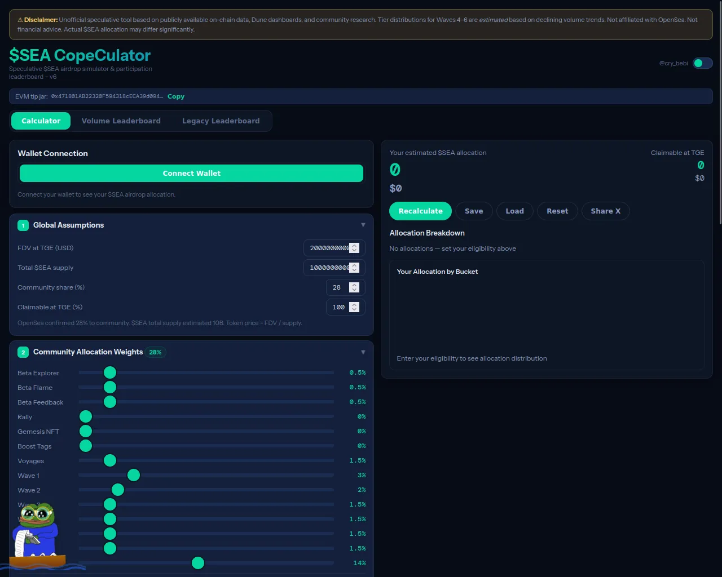Image resolution: width=722 pixels, height=577 pixels.
Task: Click the Beta Explorer value 0.5%
Action: (358, 372)
